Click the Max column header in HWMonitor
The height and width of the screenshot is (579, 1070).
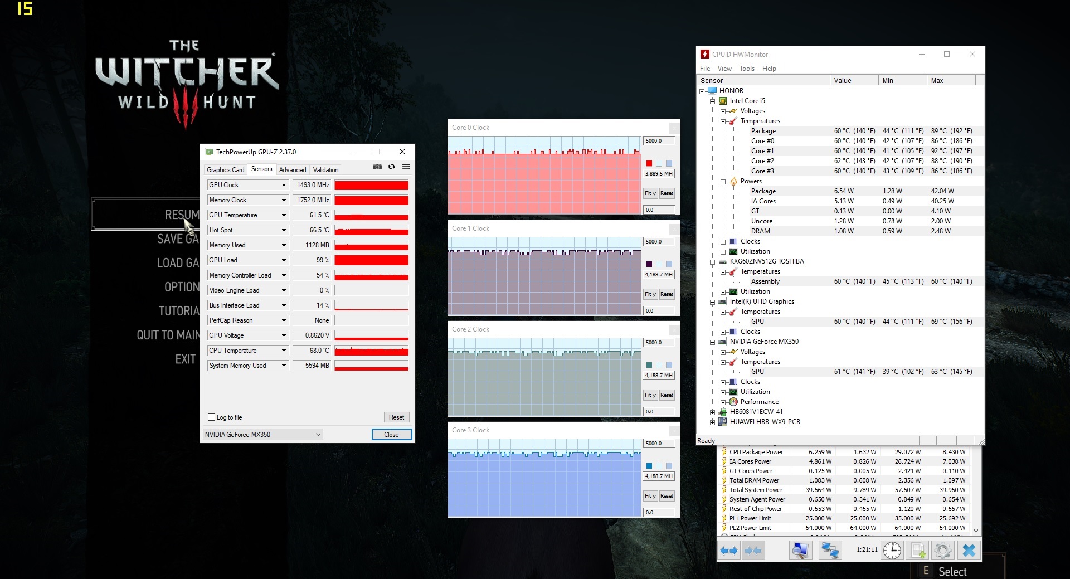pyautogui.click(x=951, y=81)
